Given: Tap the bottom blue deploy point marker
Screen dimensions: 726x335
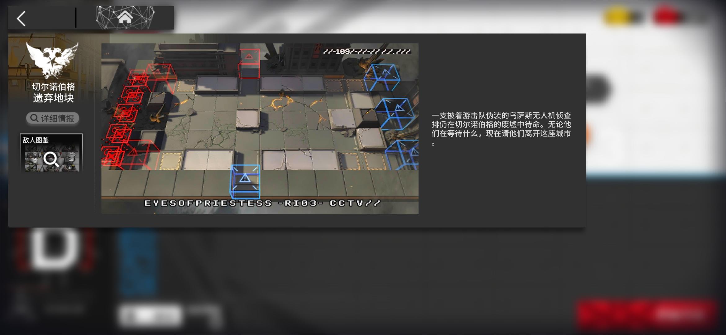Looking at the screenshot, I should (245, 182).
